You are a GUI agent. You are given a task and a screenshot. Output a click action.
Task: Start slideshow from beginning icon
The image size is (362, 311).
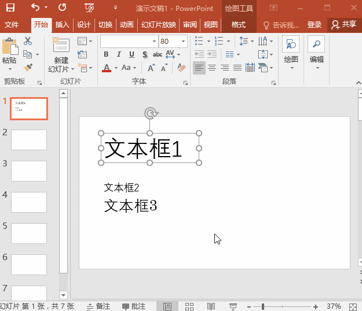pyautogui.click(x=89, y=8)
